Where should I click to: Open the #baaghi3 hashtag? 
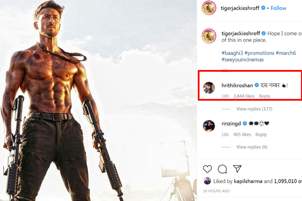click(x=232, y=53)
